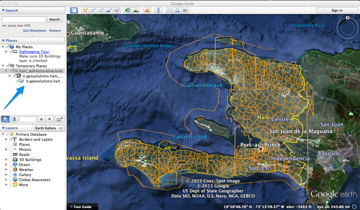Screen dimensions: 360x210
Task: Move selected place down with arrow
Action: [x=49, y=119]
